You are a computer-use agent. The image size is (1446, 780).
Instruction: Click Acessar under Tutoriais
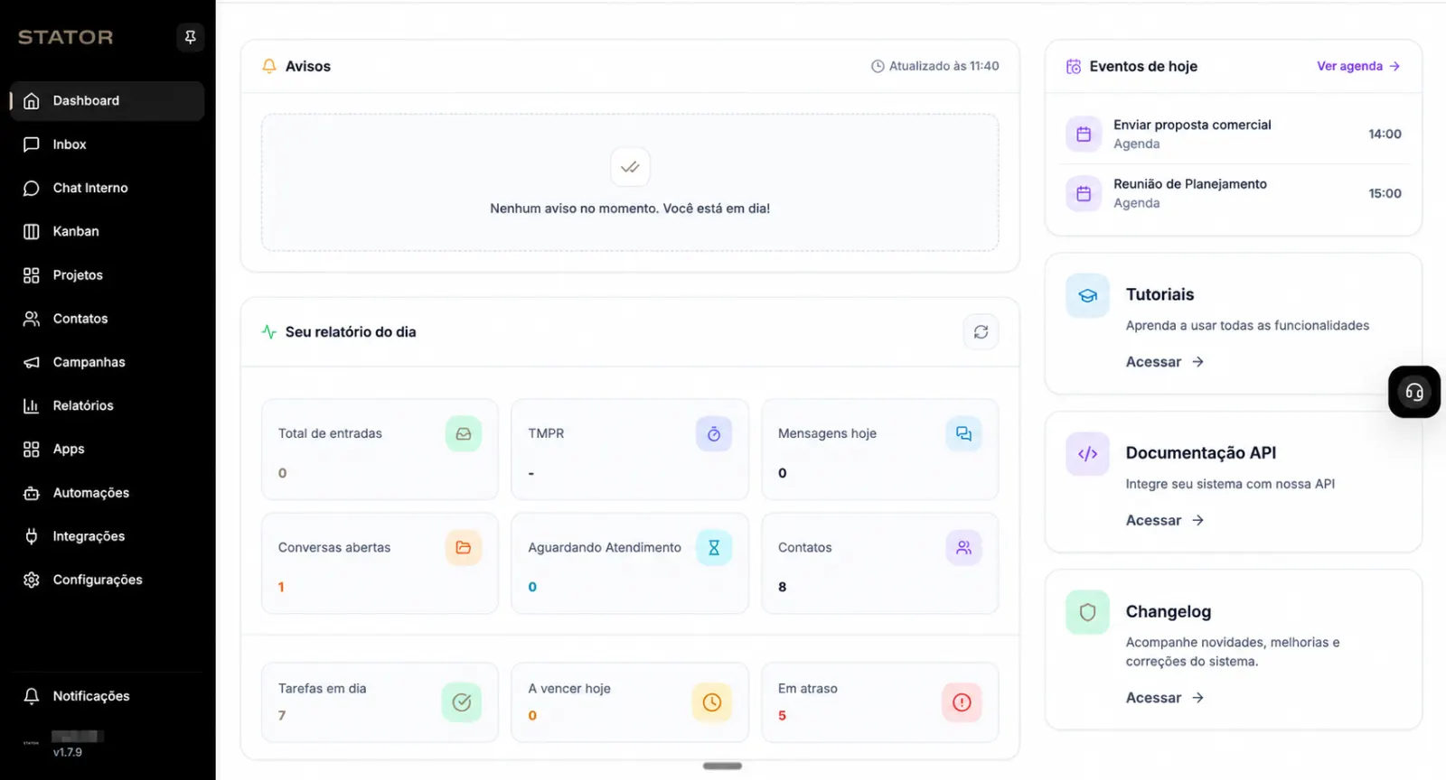1164,362
